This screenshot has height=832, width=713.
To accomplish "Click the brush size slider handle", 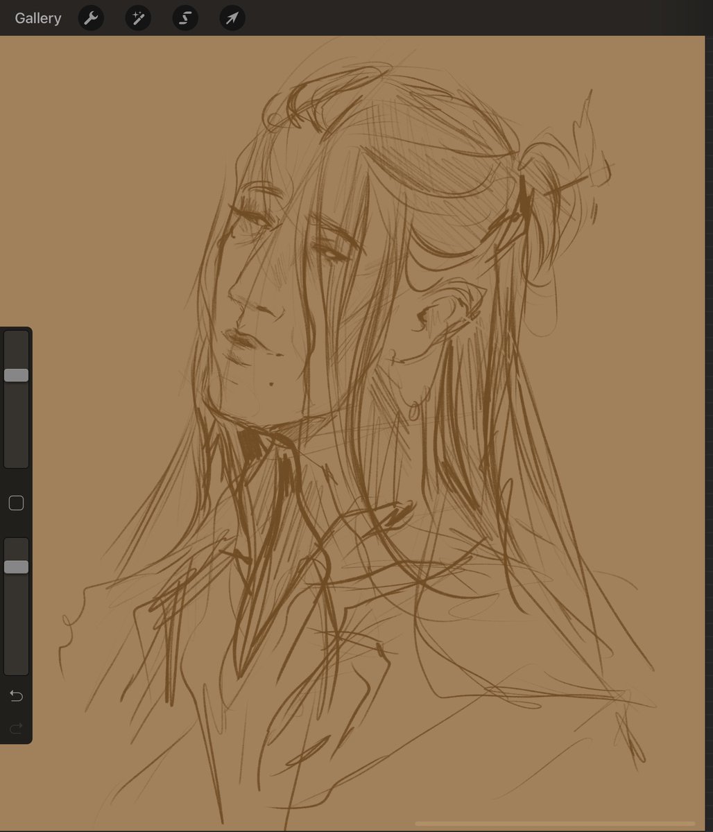I will pyautogui.click(x=16, y=375).
